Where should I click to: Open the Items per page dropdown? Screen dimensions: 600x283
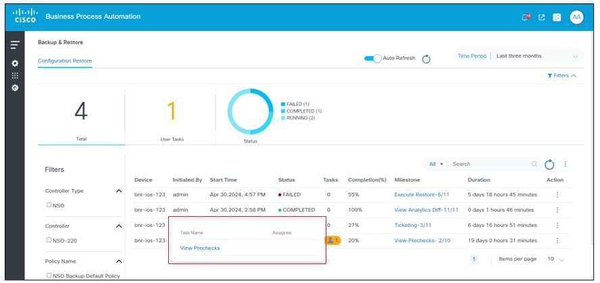556,259
